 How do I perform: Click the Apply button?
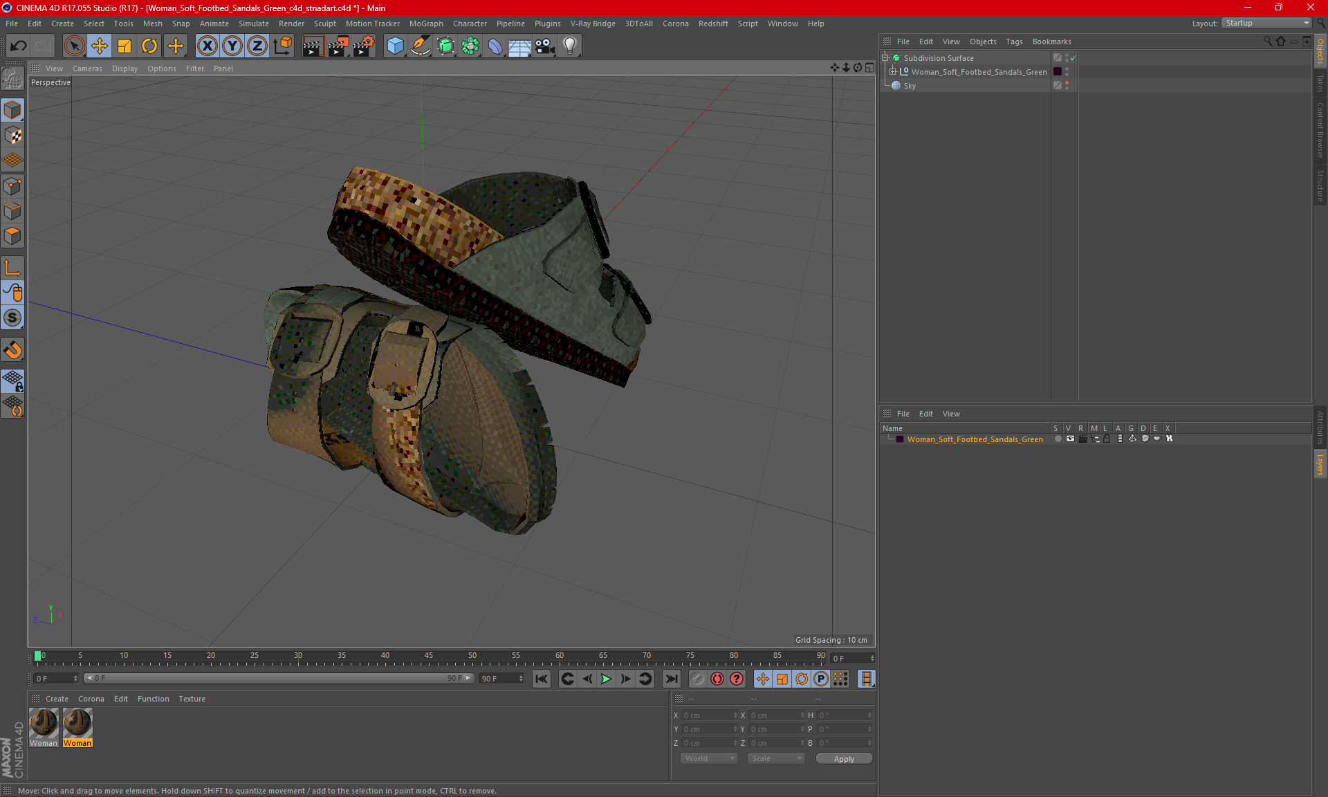coord(844,759)
